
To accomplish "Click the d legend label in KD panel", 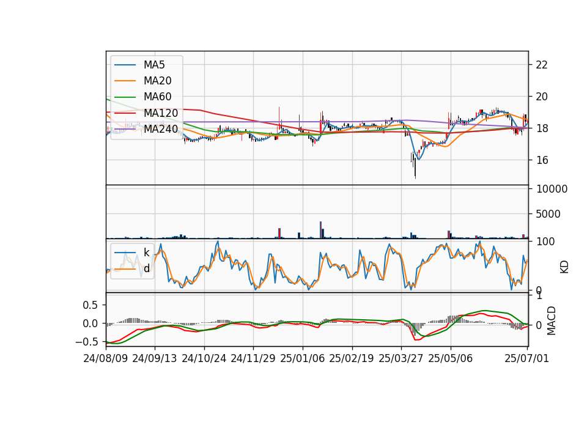I will 147,268.
